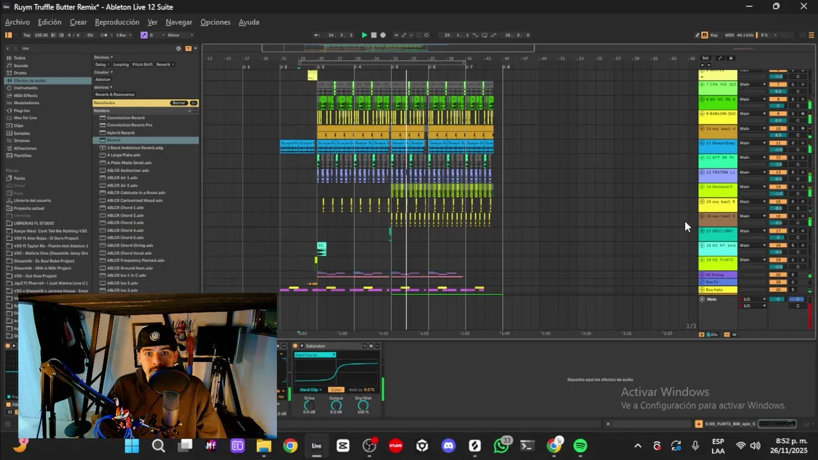
Task: Select the Reverb & Resonance tag
Action: (x=115, y=95)
